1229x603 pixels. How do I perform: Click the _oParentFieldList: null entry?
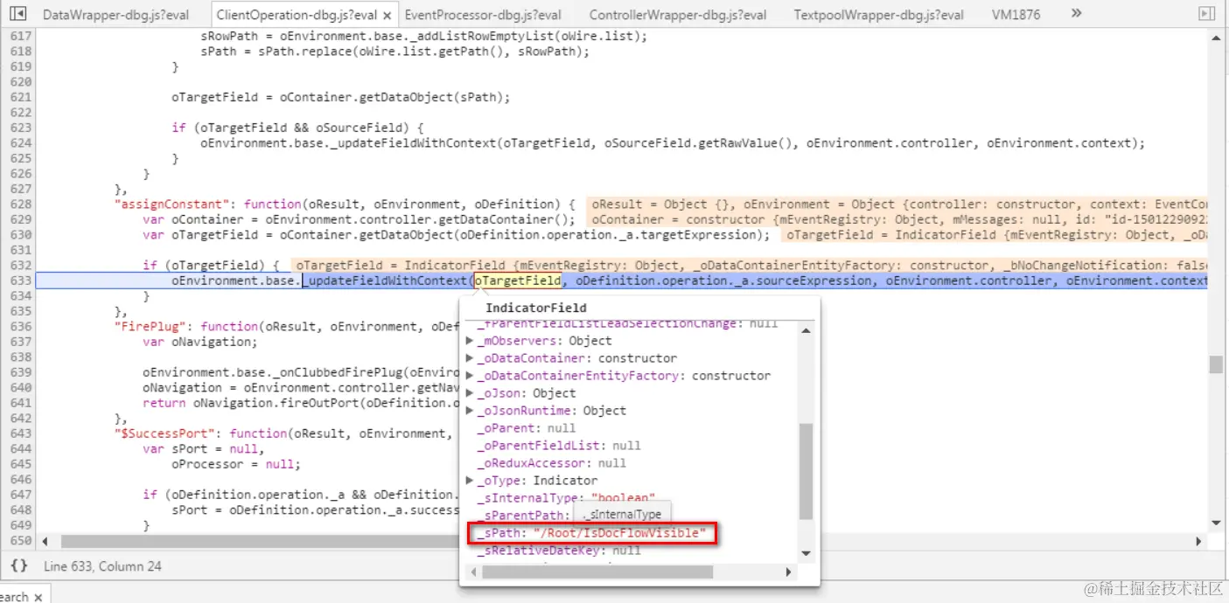coord(558,446)
